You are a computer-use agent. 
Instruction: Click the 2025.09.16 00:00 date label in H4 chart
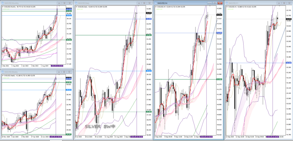[206, 137]
